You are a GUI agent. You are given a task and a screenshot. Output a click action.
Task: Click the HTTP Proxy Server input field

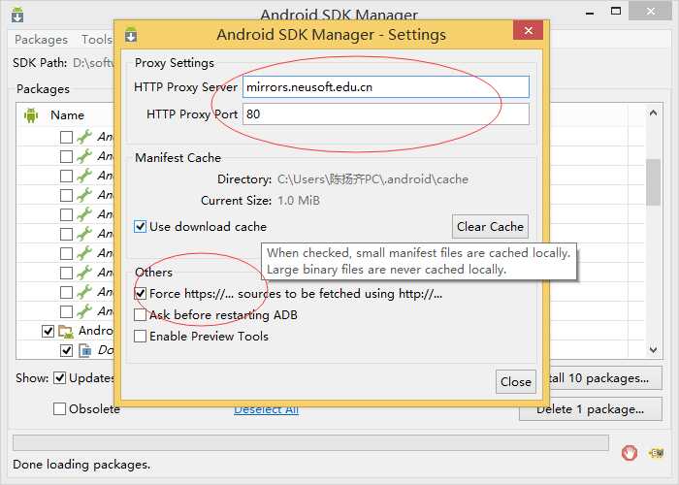pos(385,87)
